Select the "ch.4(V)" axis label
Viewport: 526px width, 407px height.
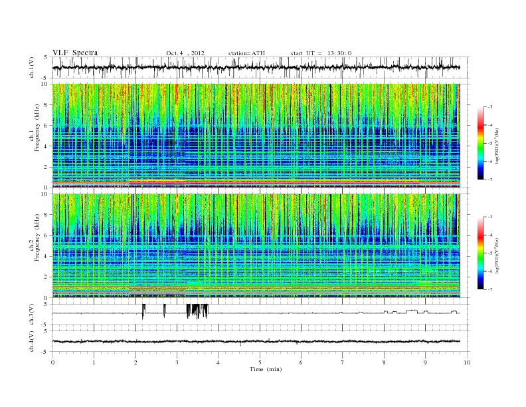[x=32, y=341]
